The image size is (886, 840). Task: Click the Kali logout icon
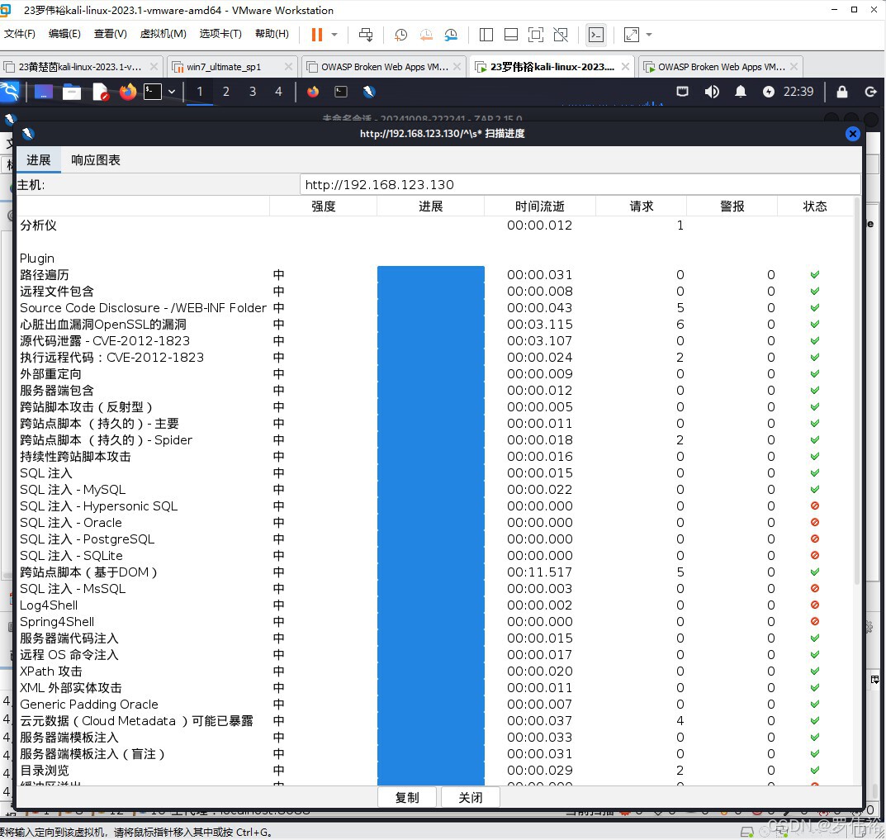(x=871, y=92)
